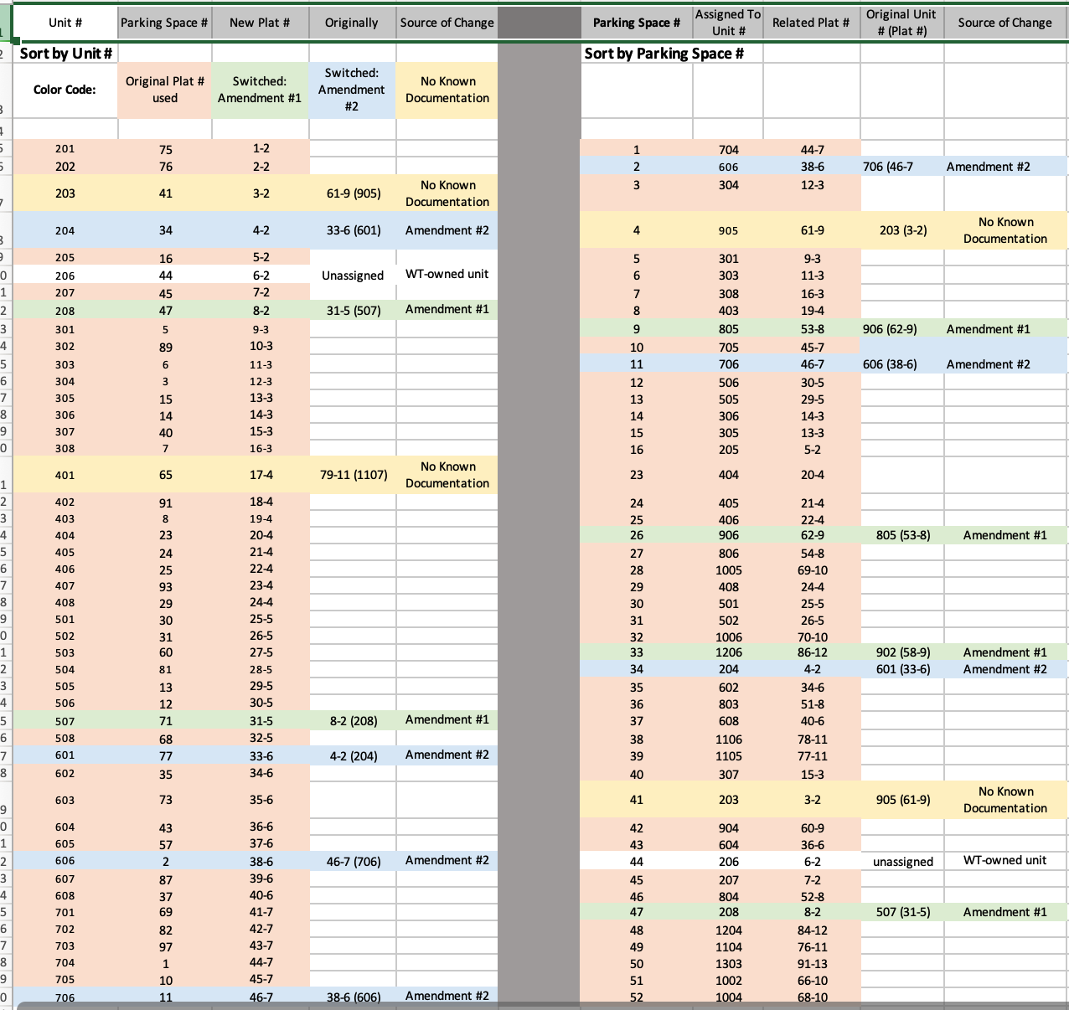This screenshot has height=1010, width=1069.
Task: Click the blue "Switched: Amendment #2" legend cell
Action: click(x=352, y=90)
